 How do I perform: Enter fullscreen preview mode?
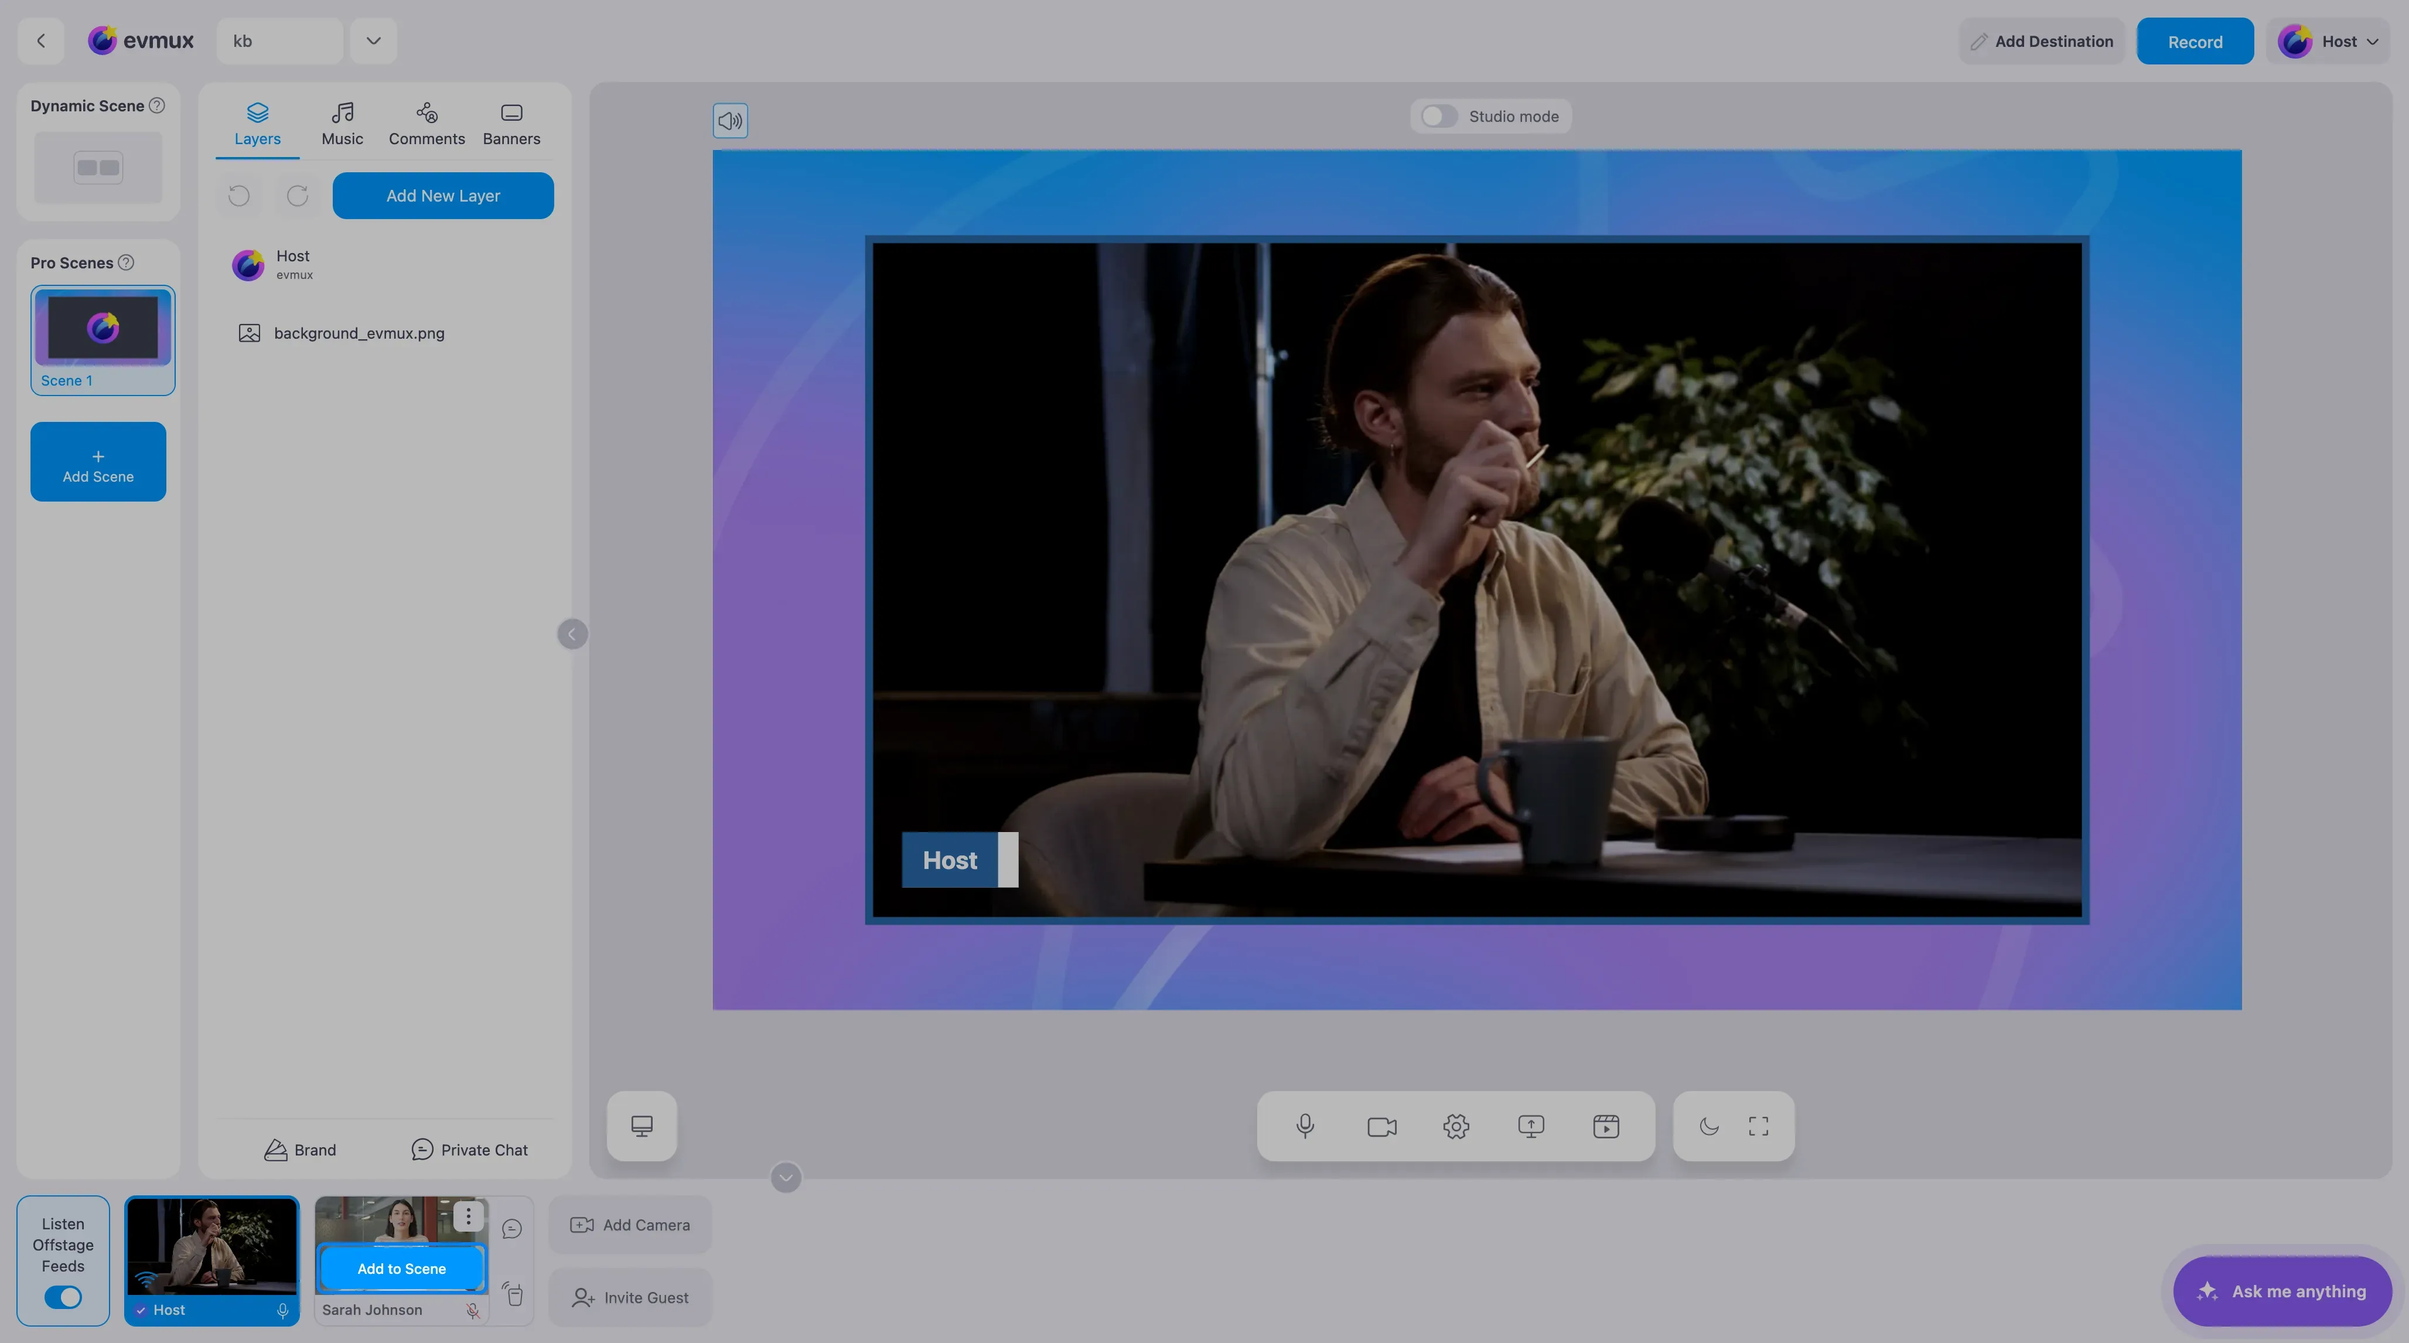click(x=1758, y=1126)
